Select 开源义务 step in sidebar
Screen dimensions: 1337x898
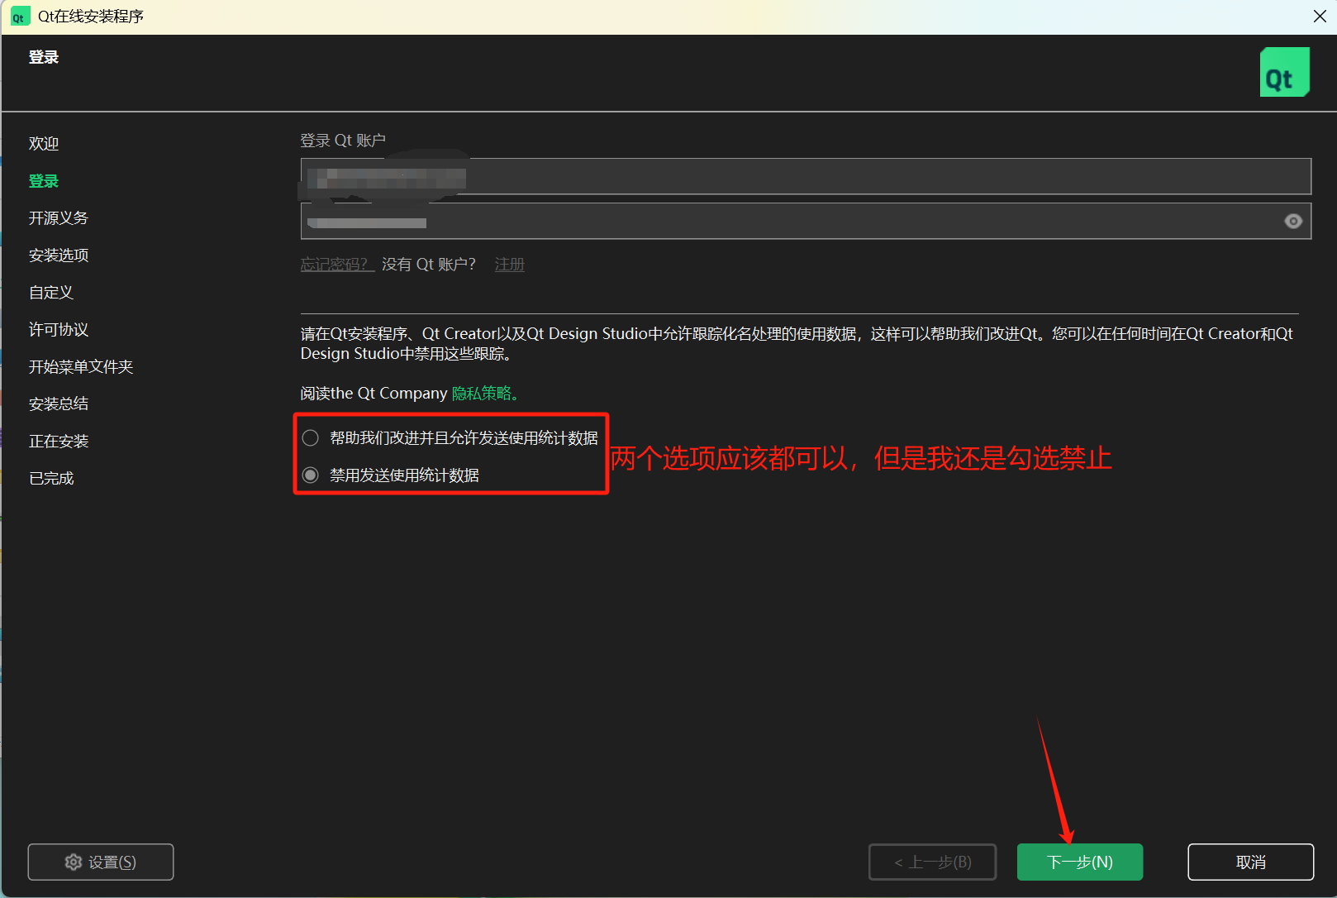59,218
